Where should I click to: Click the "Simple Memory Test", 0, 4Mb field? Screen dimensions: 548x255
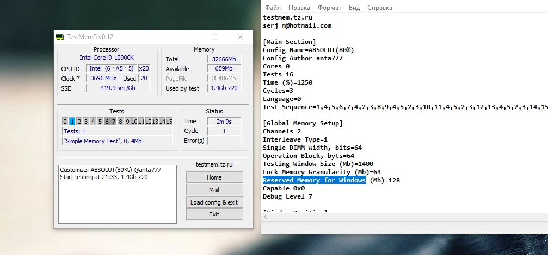[x=117, y=141]
